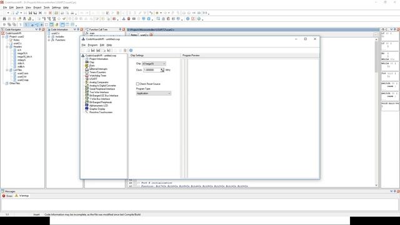Expand Functions in Code Information panel
Viewport: 400px width, 225px height.
[49, 40]
